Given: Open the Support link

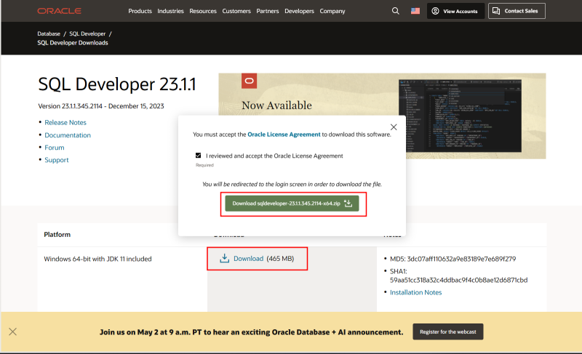Looking at the screenshot, I should point(57,160).
